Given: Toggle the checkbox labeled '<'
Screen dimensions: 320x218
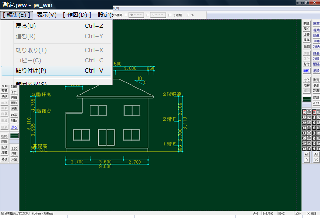Looking at the screenshot, I should [187, 15].
